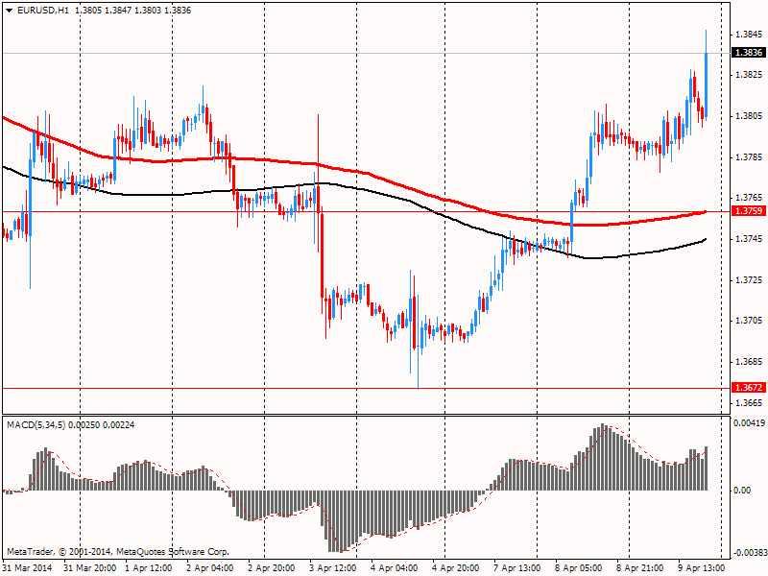Click the 1.3805 price scale value

pyautogui.click(x=749, y=116)
